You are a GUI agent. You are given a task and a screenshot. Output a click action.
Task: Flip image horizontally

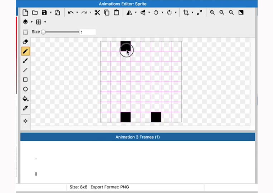coord(129,12)
